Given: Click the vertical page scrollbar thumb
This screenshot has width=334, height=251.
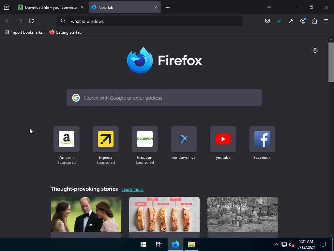Looking at the screenshot, I should coord(331,62).
